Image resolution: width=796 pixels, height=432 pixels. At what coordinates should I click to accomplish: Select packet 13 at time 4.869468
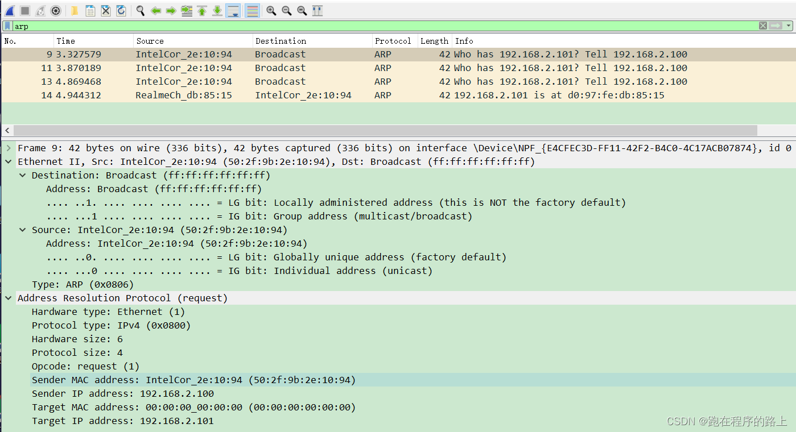tap(398, 82)
